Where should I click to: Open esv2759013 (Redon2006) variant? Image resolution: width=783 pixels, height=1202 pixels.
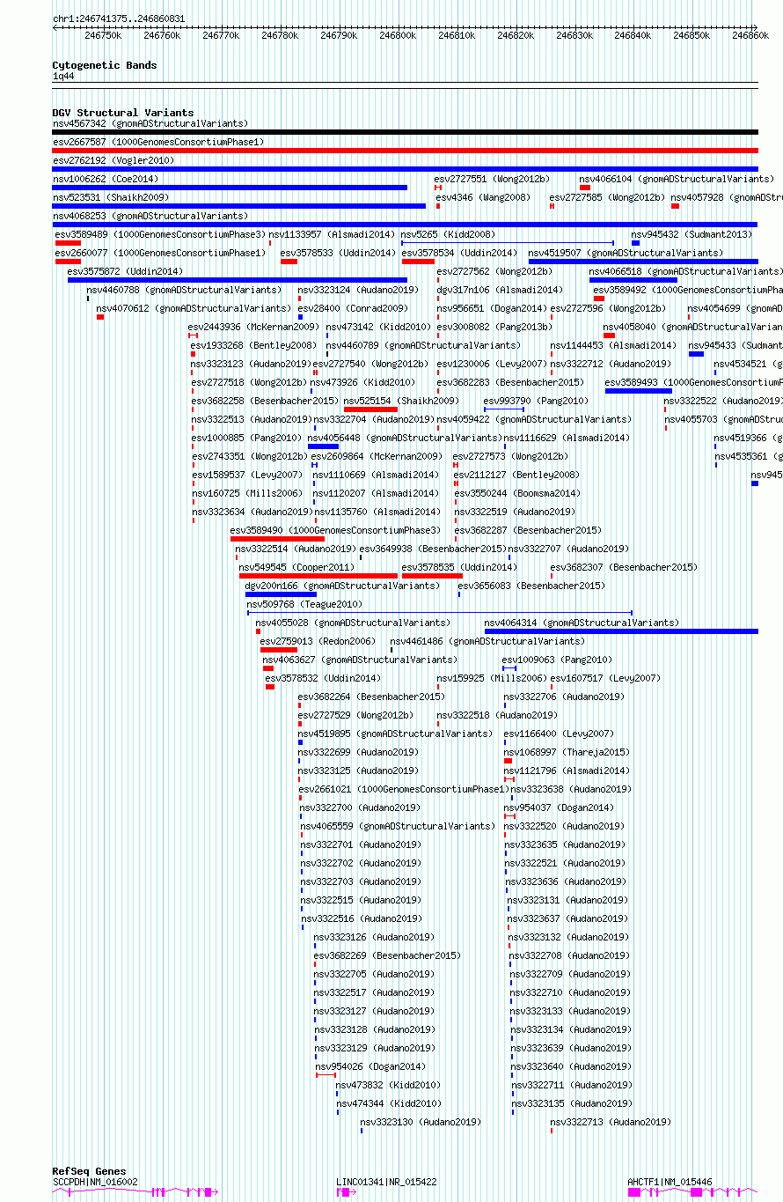click(318, 641)
